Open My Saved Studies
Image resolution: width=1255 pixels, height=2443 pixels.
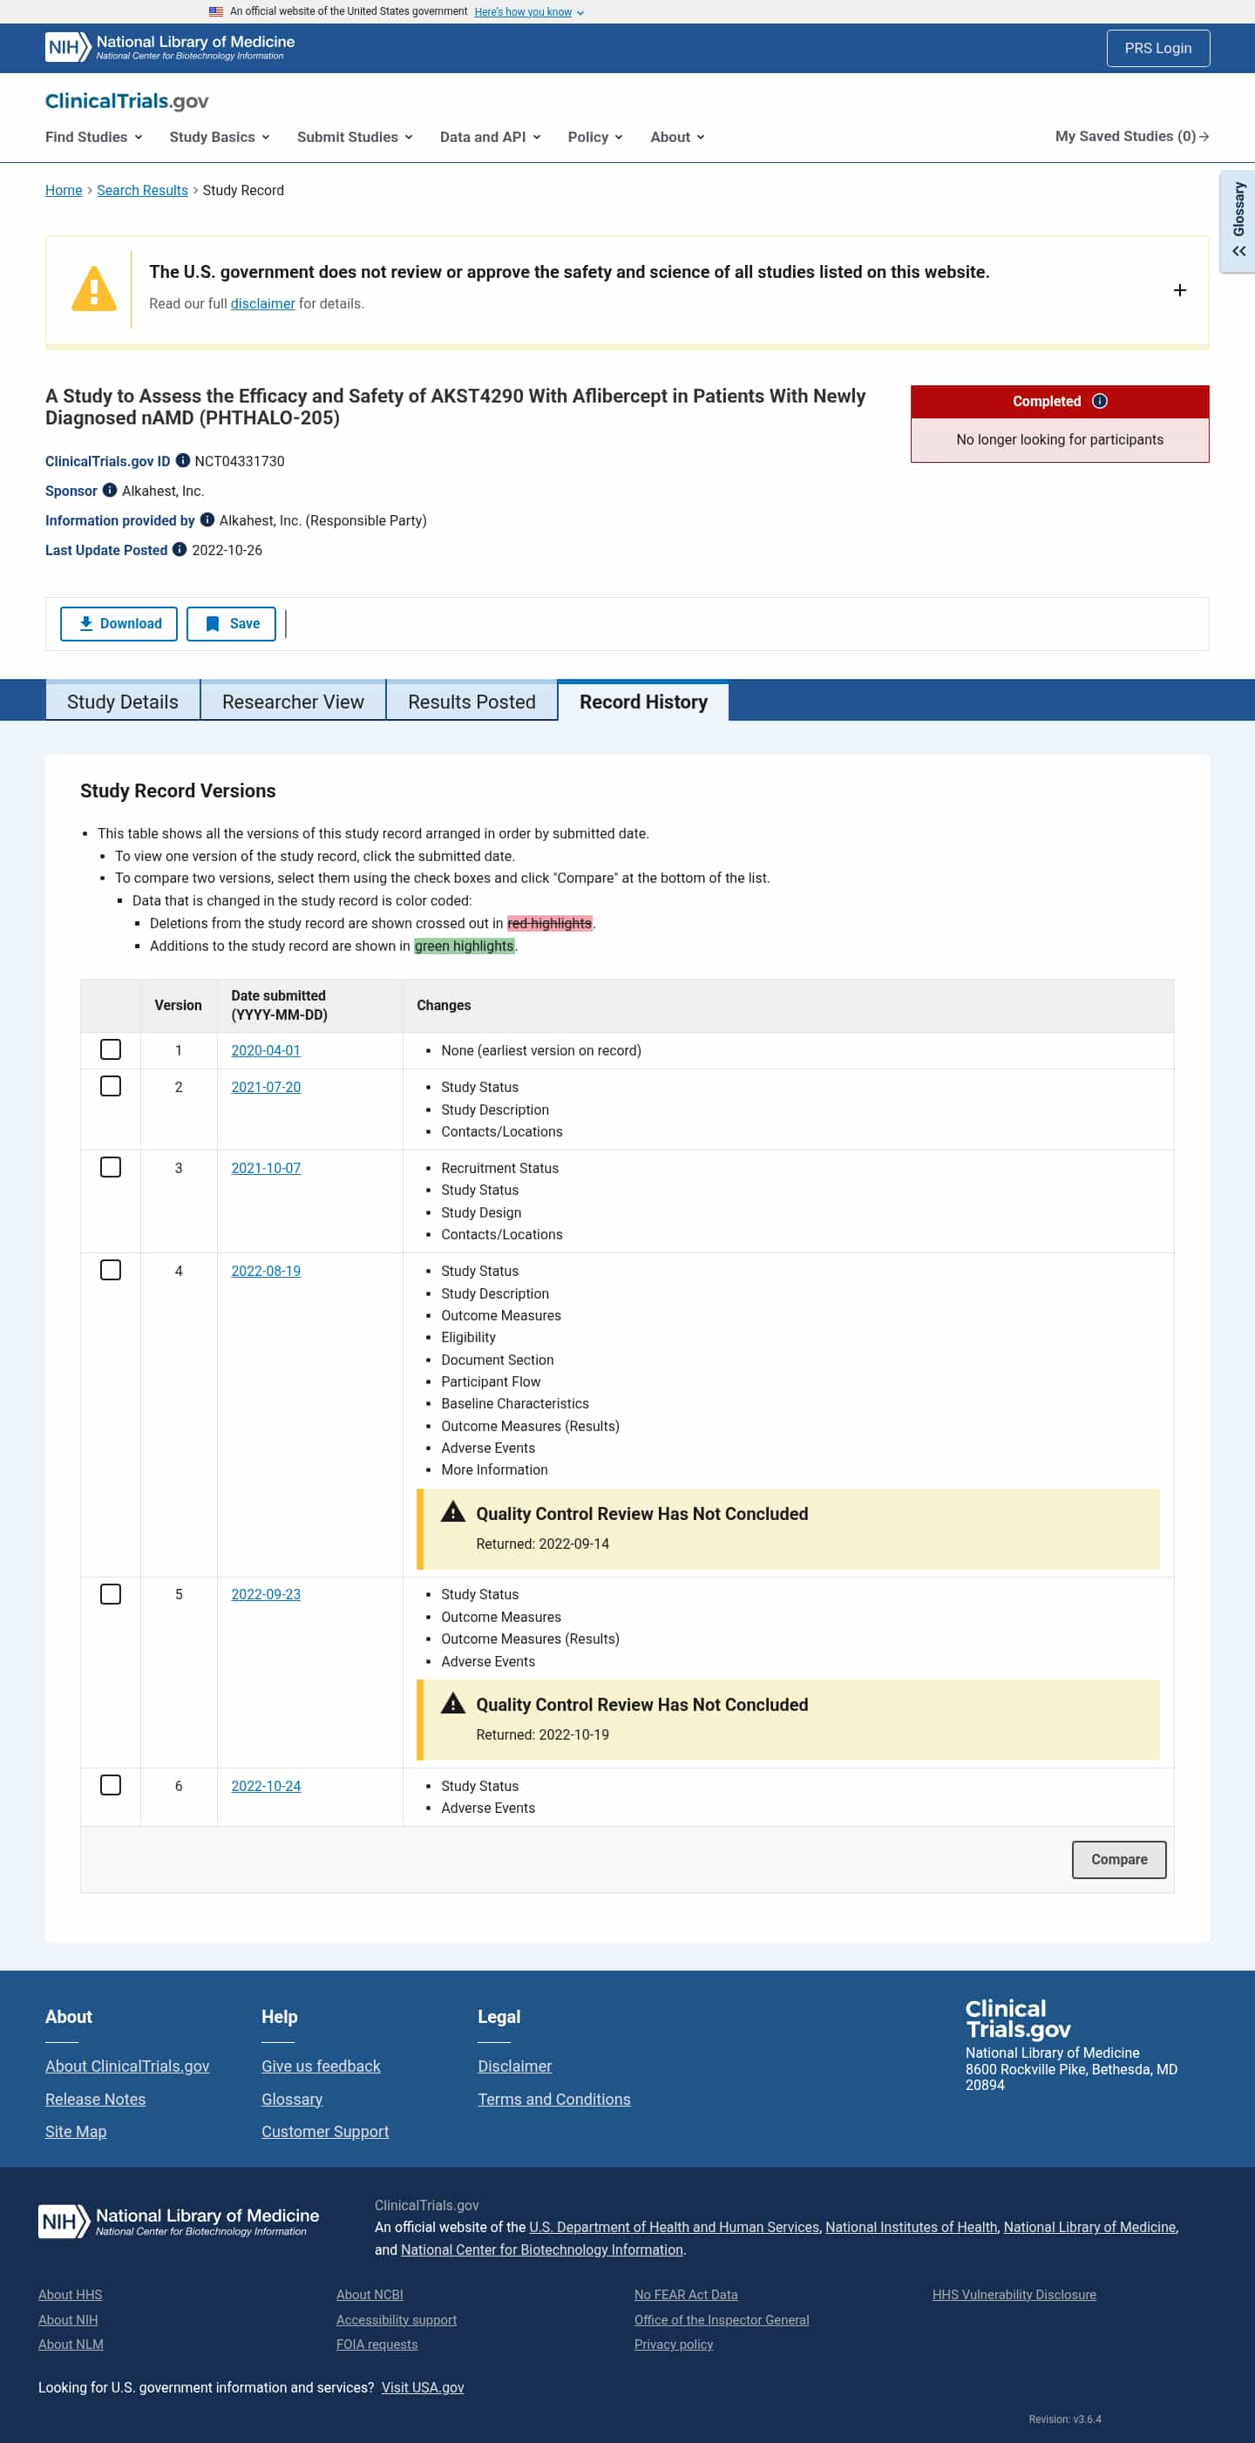coord(1132,137)
